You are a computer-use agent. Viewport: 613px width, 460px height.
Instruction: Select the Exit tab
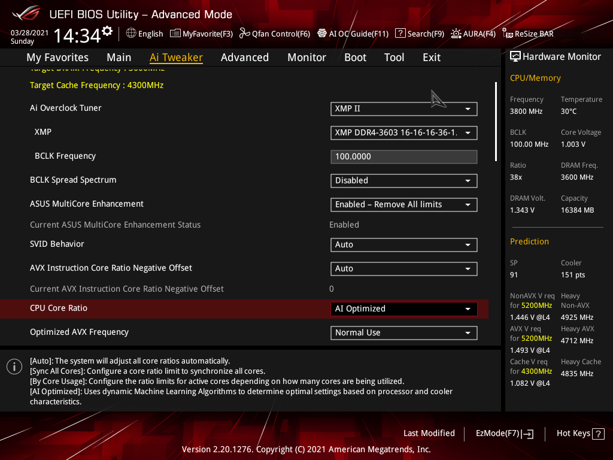click(x=432, y=57)
